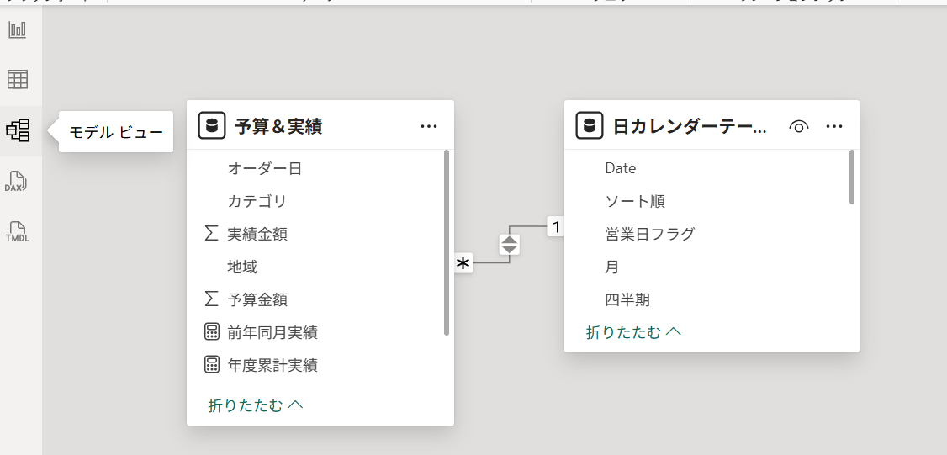Switch to the Table view icon
The height and width of the screenshot is (455, 947).
(x=18, y=80)
